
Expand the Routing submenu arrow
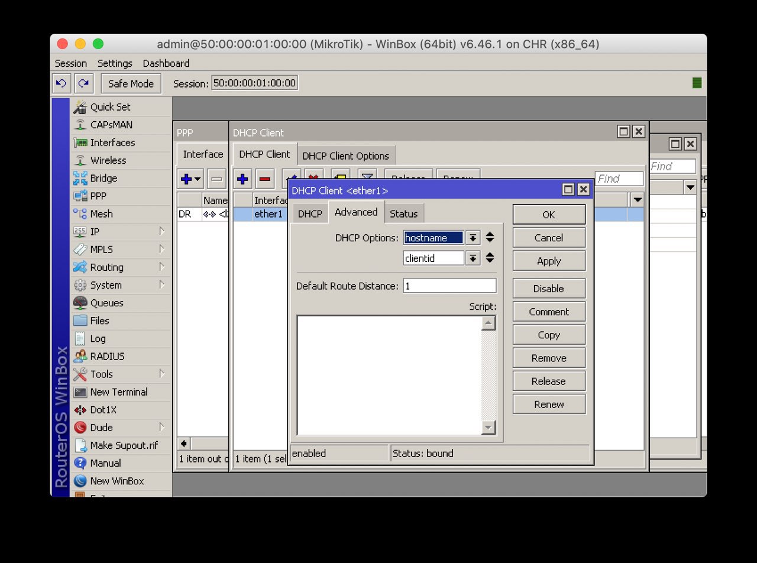point(162,267)
